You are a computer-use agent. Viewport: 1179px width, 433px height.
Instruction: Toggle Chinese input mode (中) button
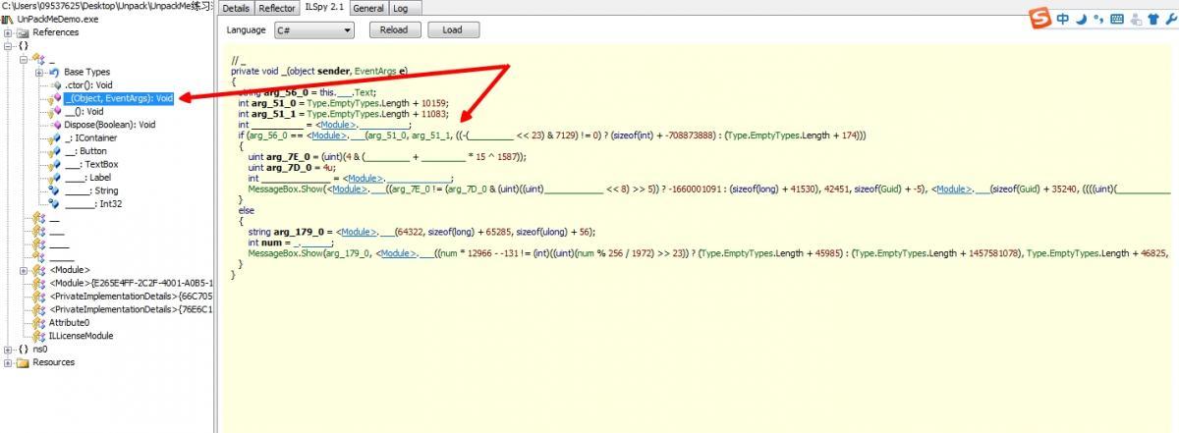[1063, 19]
